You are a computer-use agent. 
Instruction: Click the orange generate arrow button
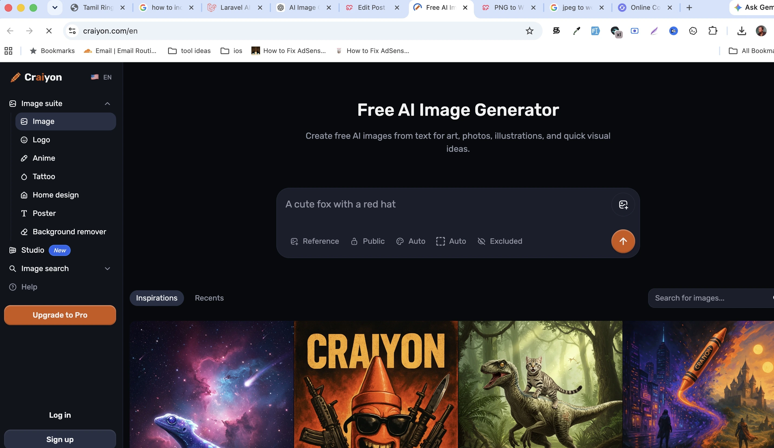click(x=623, y=241)
